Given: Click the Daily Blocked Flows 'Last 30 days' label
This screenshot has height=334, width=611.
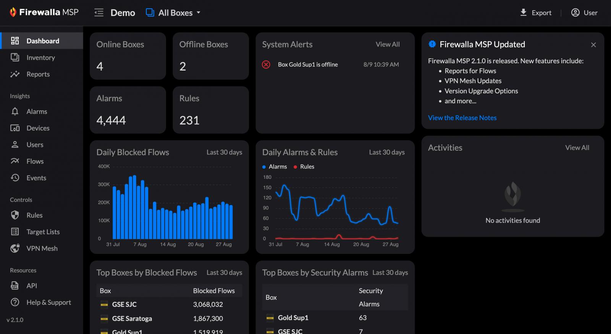Looking at the screenshot, I should click(224, 152).
